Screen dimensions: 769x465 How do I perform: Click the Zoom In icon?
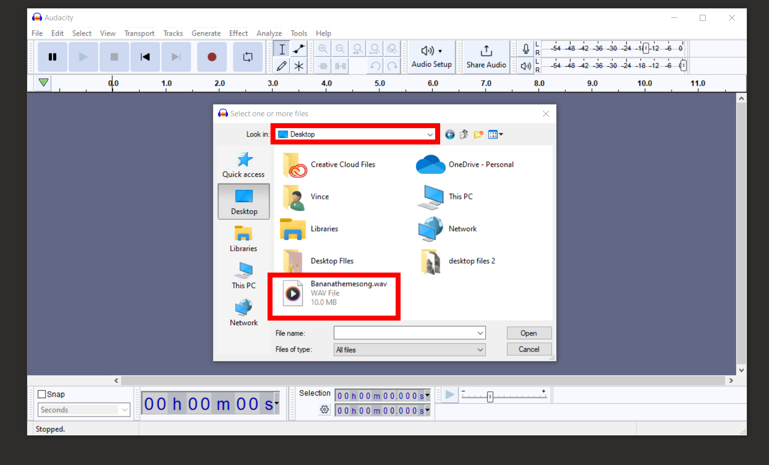click(322, 48)
